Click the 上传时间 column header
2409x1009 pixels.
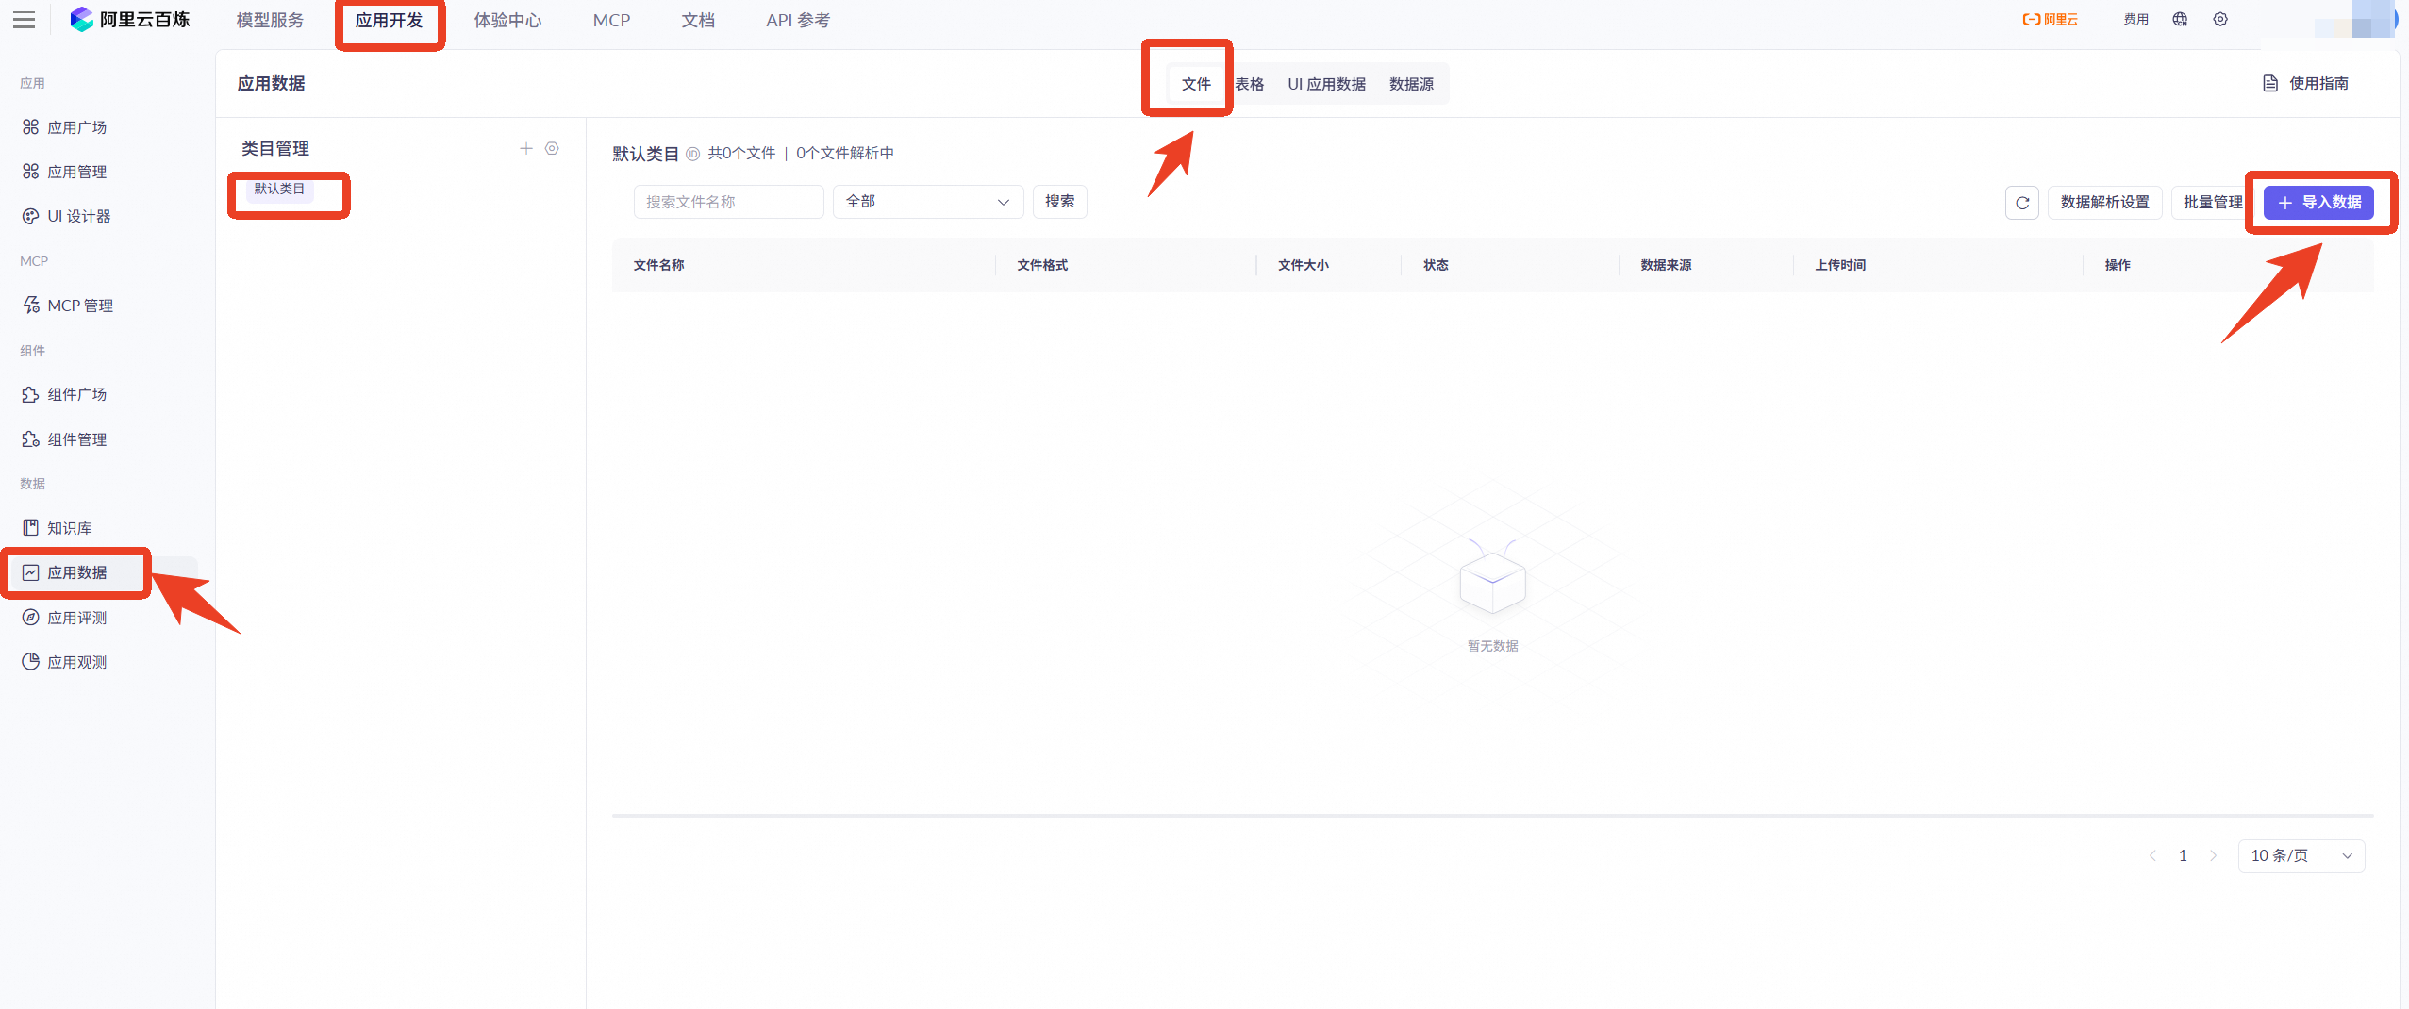pyautogui.click(x=1841, y=265)
